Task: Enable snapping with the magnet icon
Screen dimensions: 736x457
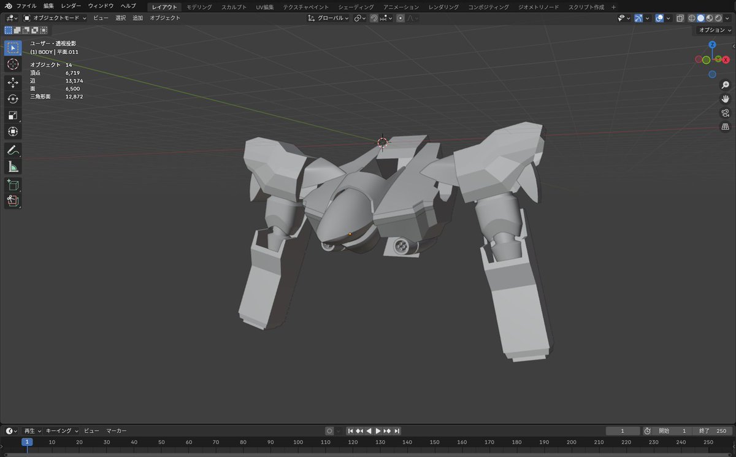Action: pyautogui.click(x=374, y=18)
